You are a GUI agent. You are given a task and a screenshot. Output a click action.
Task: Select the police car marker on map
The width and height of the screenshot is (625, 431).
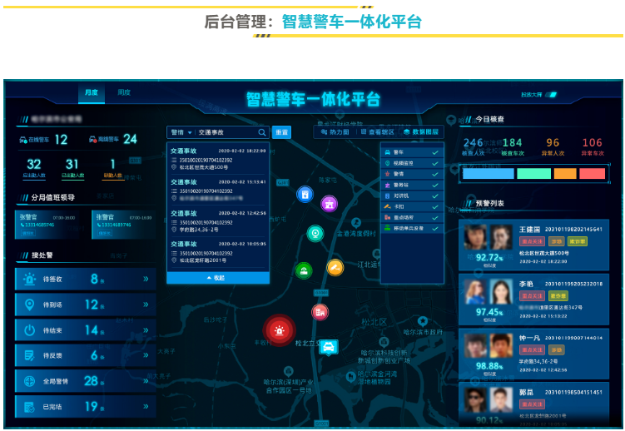click(330, 346)
